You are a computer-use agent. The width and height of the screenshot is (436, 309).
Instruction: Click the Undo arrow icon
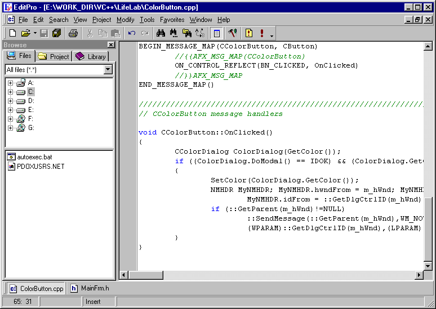[132, 33]
